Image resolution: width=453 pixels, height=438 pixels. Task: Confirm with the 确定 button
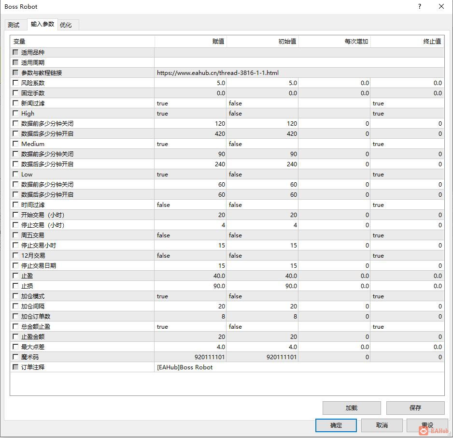click(336, 425)
